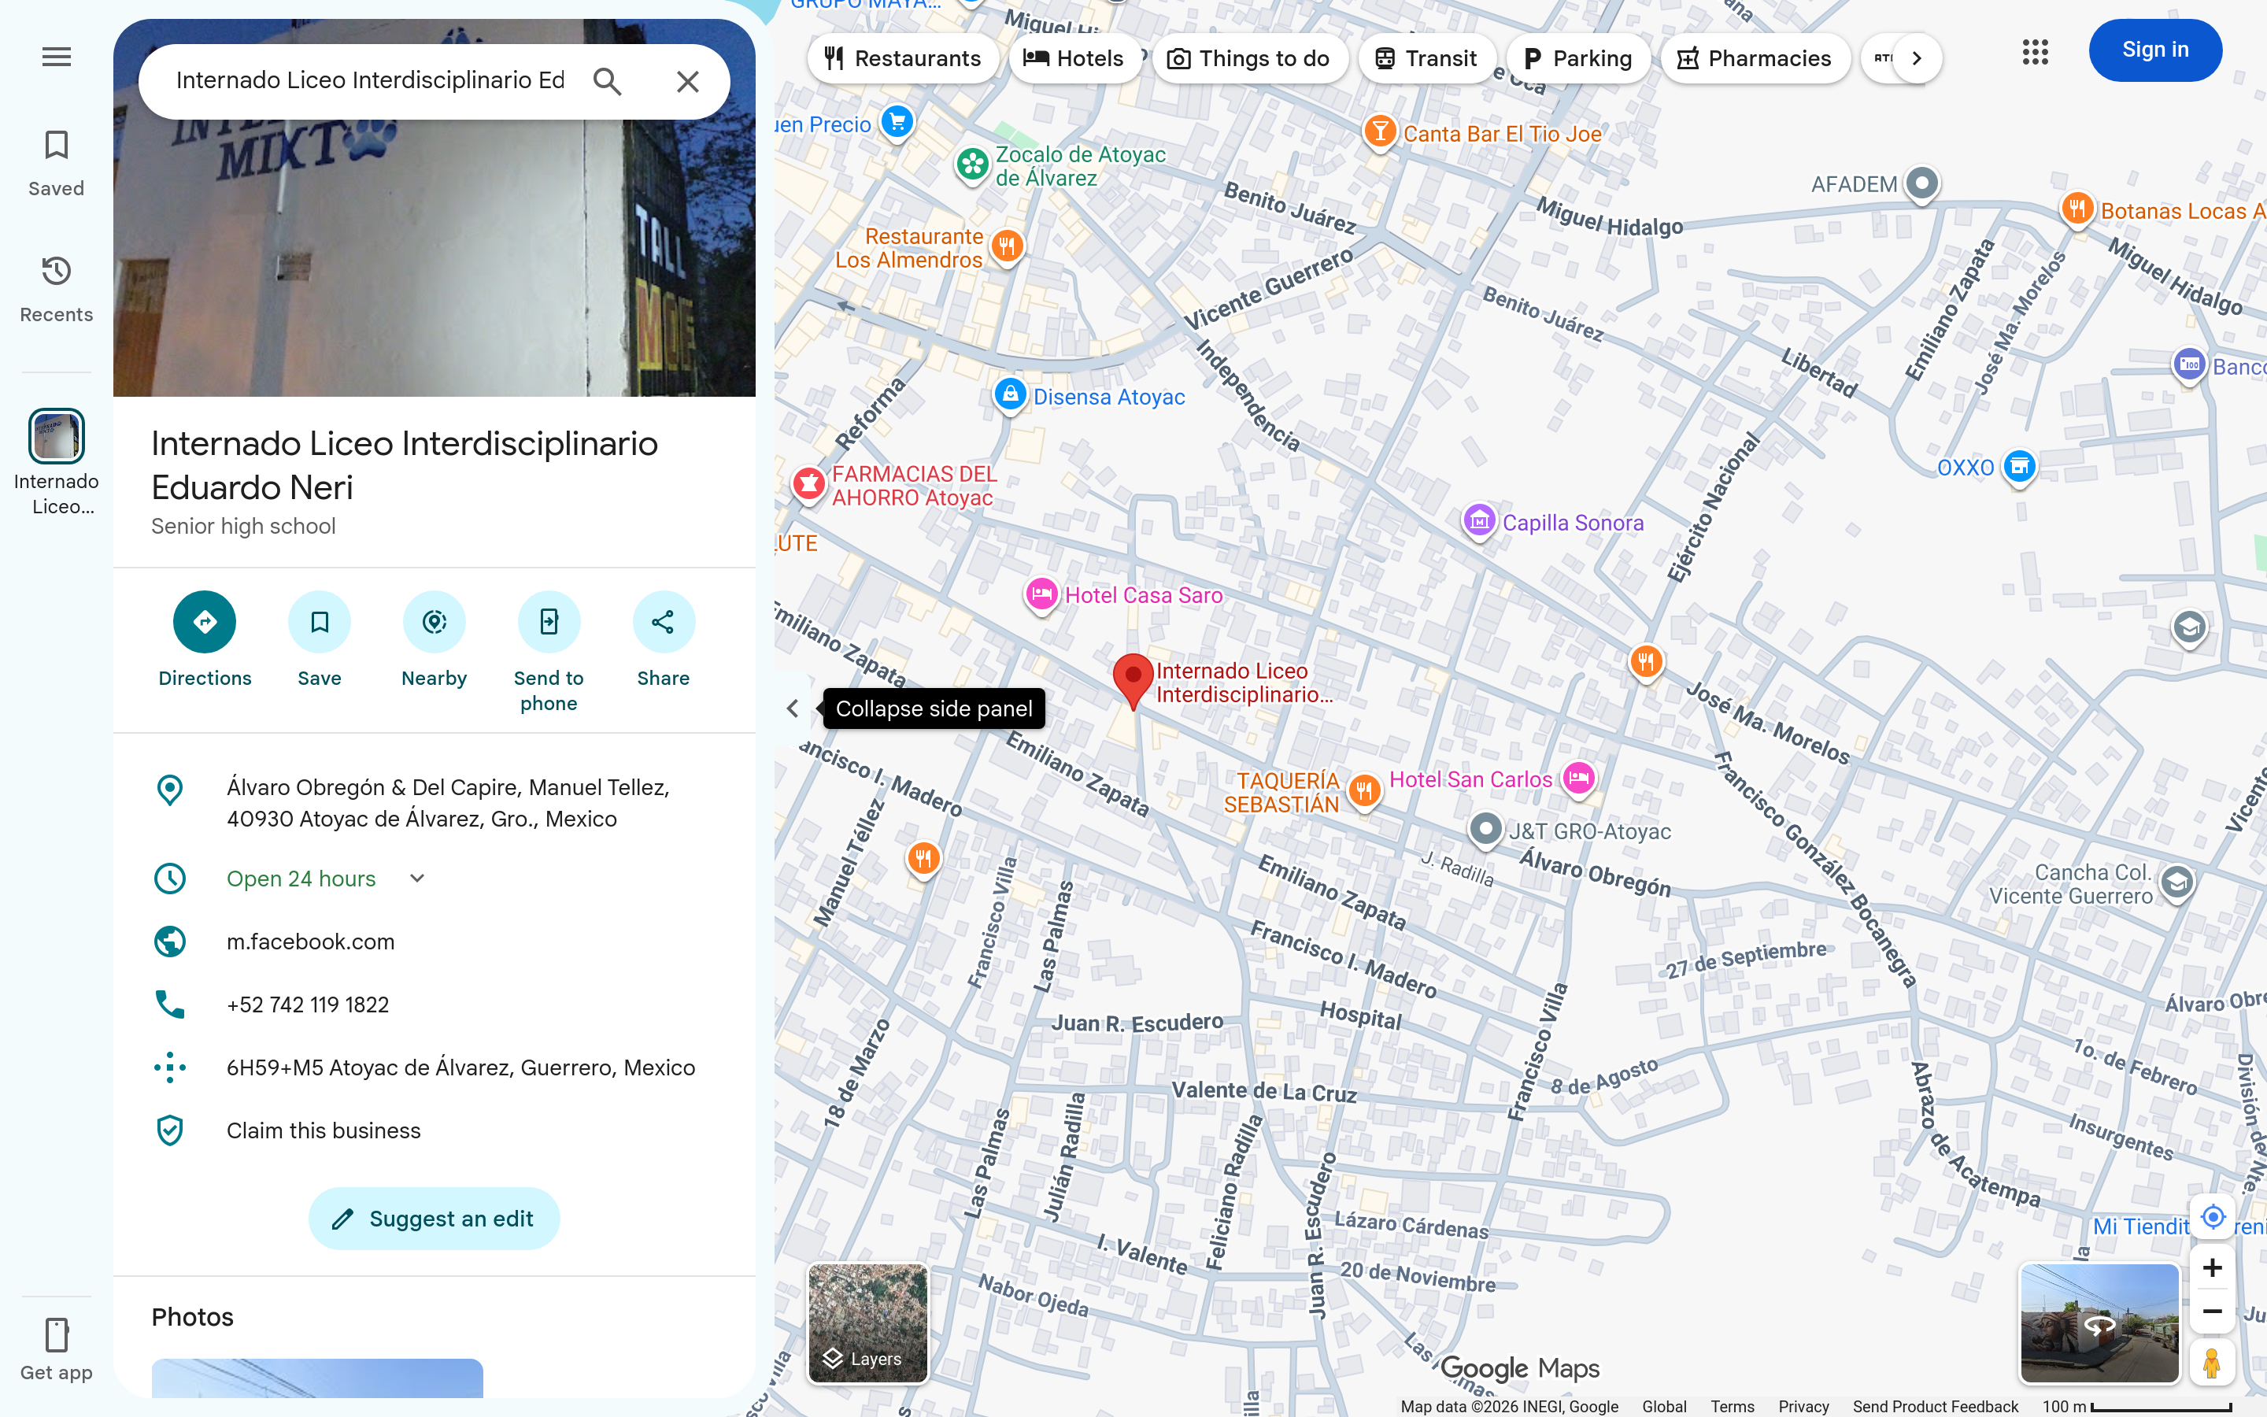Collapse the side panel

(793, 708)
